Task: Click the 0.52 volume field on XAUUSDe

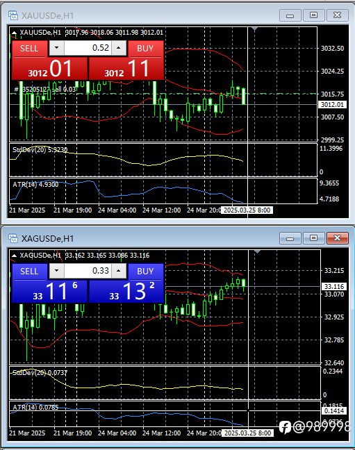Action: 88,48
